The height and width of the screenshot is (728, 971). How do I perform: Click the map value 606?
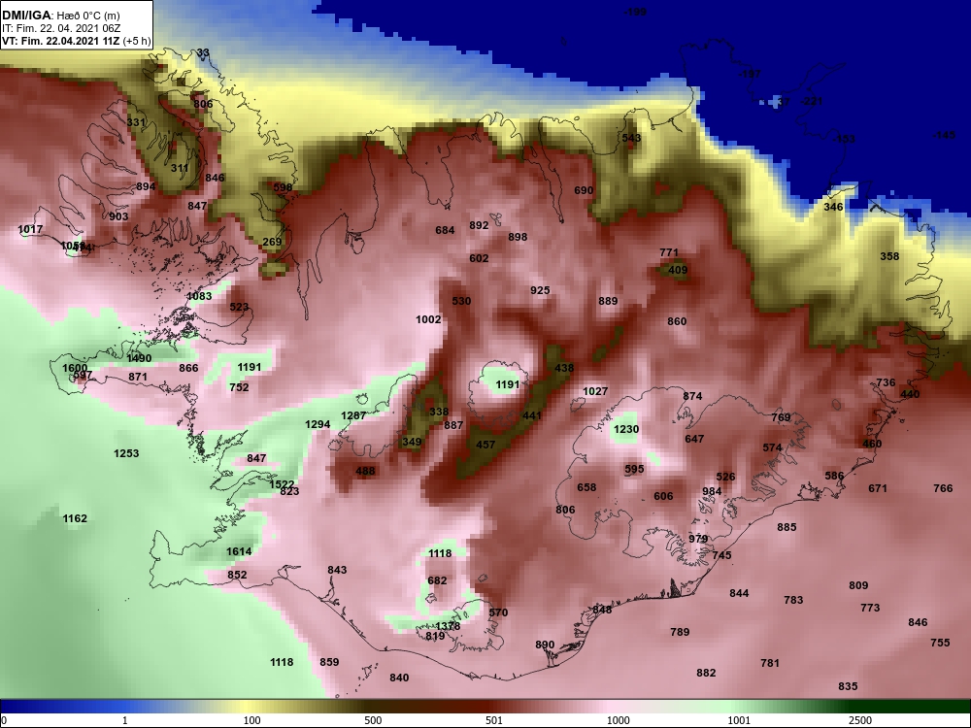[x=663, y=496]
